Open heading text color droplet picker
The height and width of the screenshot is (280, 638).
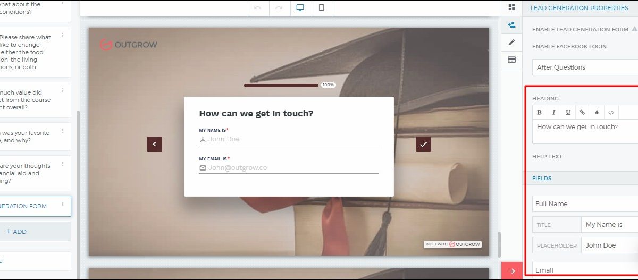point(597,112)
